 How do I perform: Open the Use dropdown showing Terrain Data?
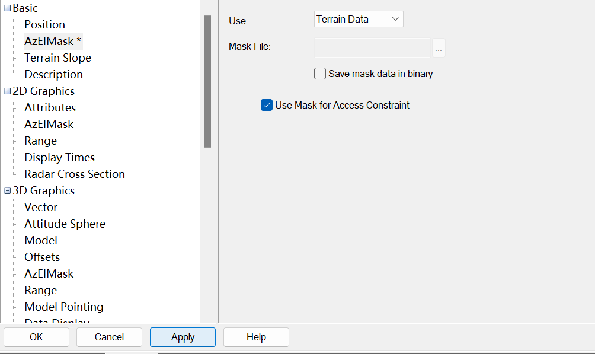pyautogui.click(x=358, y=19)
